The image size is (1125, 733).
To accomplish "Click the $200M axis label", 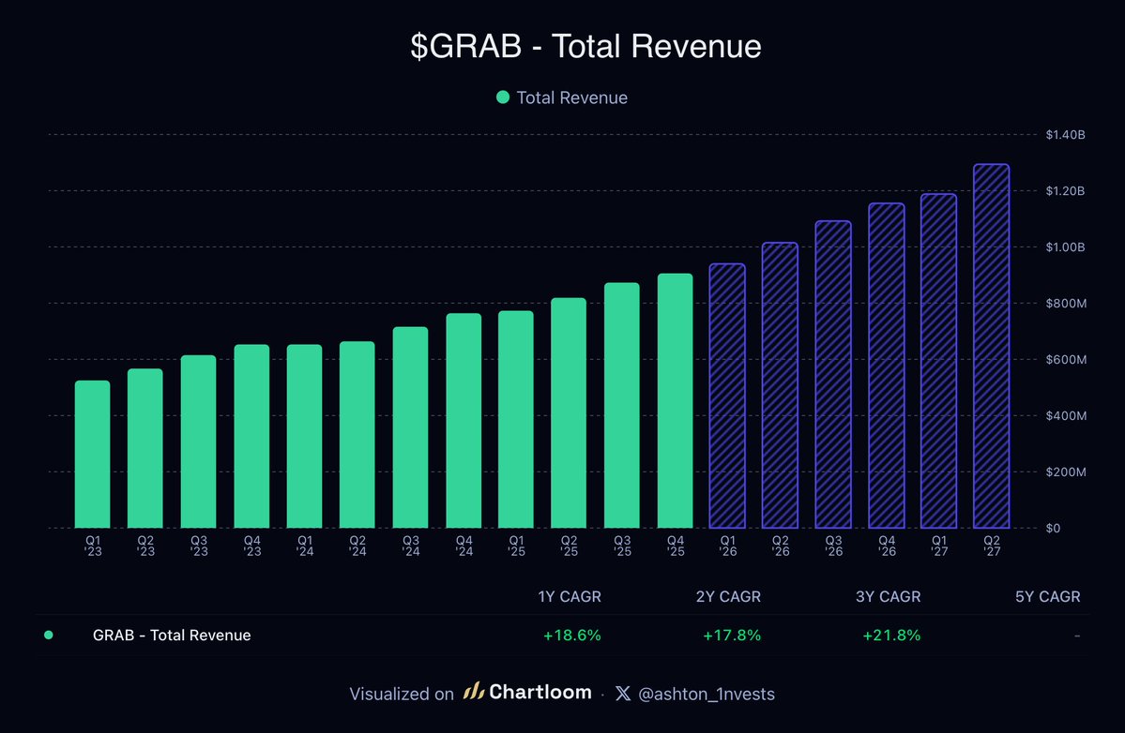I will tap(1066, 472).
